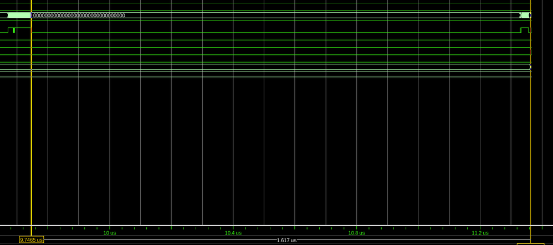Click the all-zeros bus value text
The height and width of the screenshot is (245, 553).
(79, 15)
